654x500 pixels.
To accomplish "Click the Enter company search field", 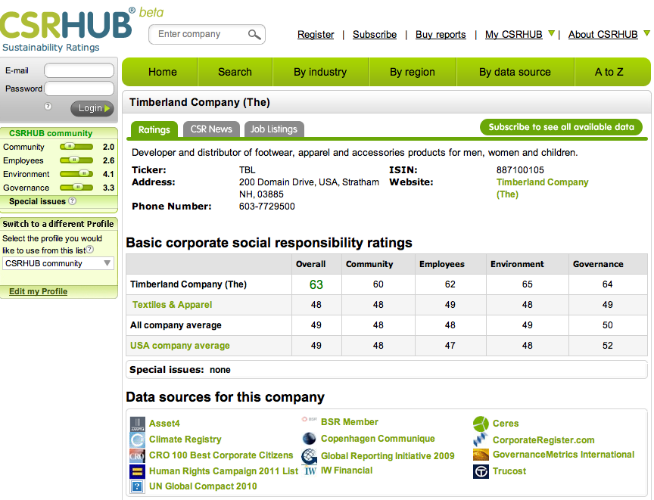I will (x=198, y=34).
